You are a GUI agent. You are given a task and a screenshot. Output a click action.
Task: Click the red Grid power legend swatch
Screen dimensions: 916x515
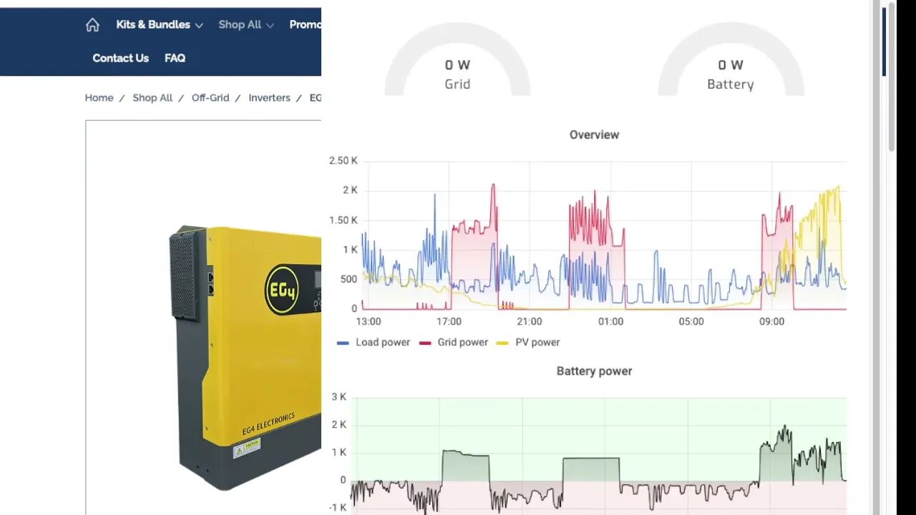point(425,343)
